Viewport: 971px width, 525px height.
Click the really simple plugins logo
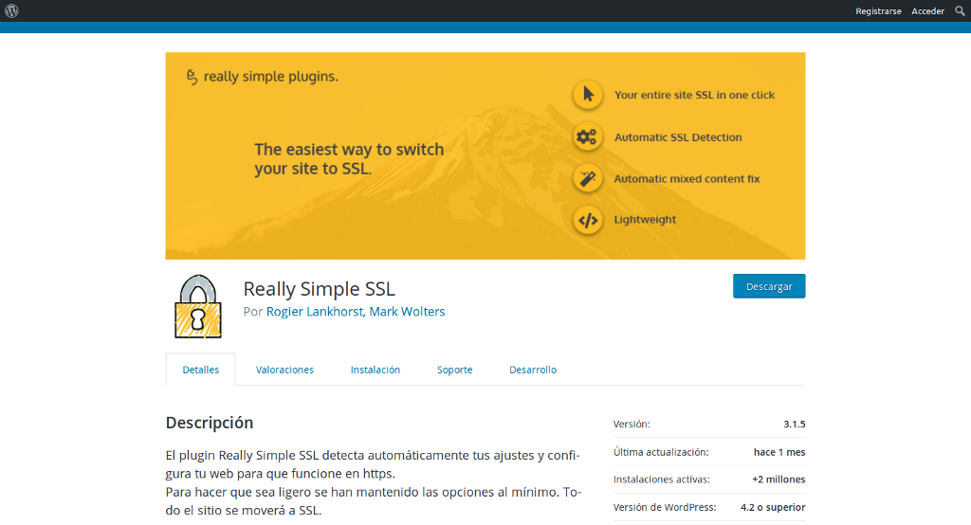pos(262,77)
